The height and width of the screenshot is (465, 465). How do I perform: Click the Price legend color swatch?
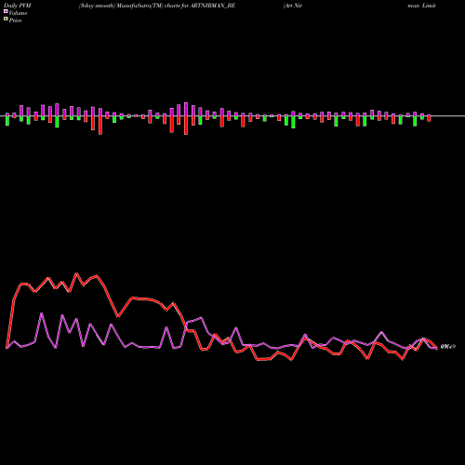[x=6, y=20]
